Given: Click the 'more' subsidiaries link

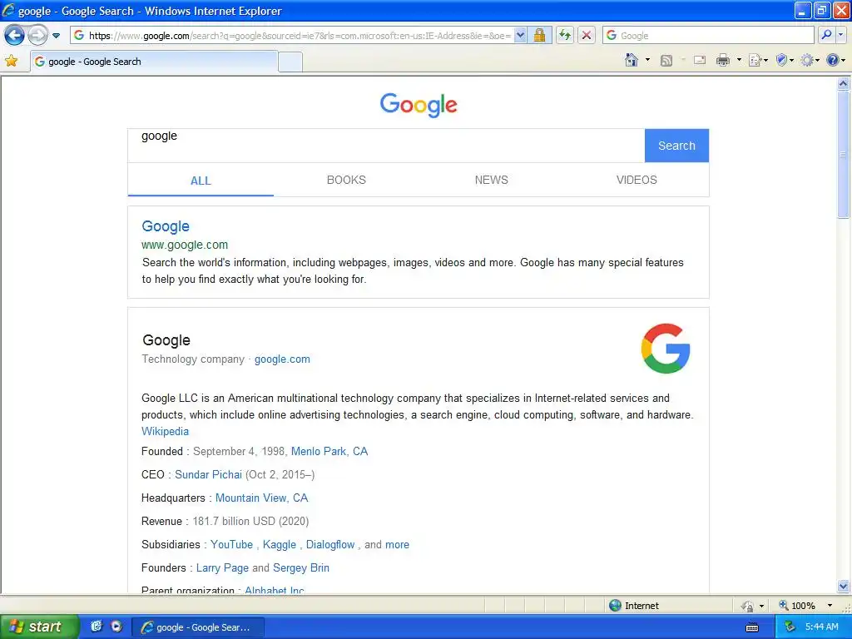Looking at the screenshot, I should click(x=397, y=544).
